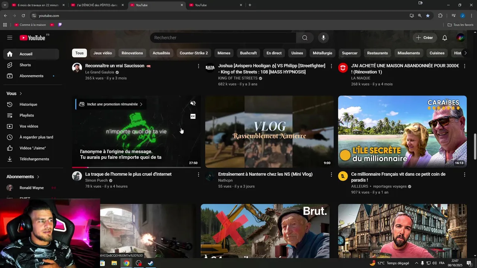Open the notifications bell
Screen dimensions: 477x268
[445, 38]
